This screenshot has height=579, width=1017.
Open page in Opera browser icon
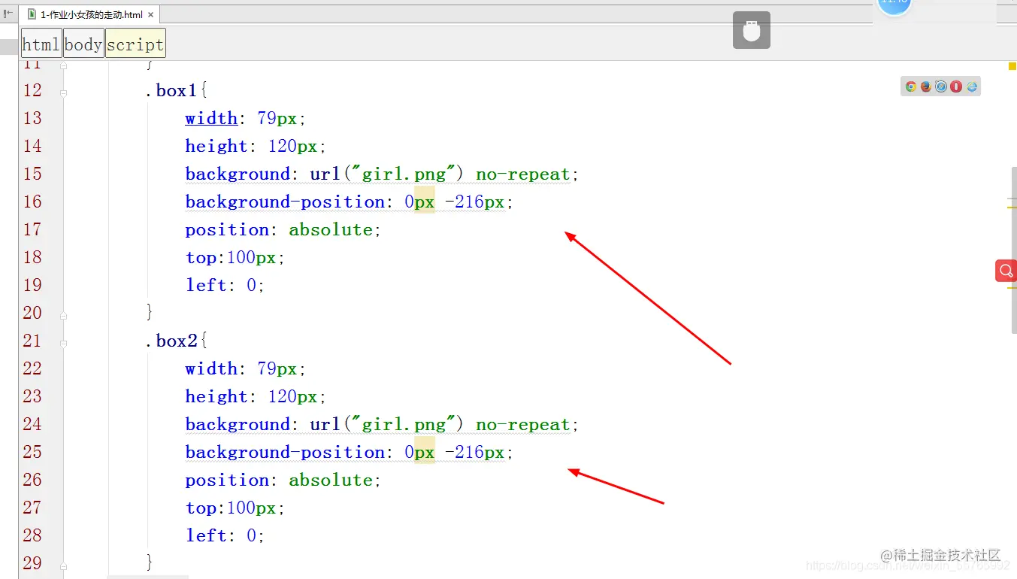[x=956, y=86]
